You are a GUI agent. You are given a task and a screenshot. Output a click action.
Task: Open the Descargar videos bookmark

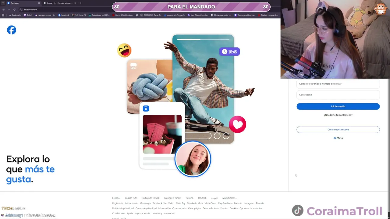(x=244, y=15)
